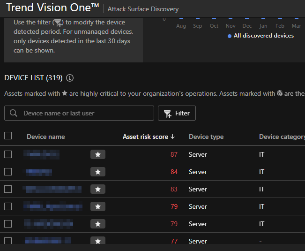Check the box for the score 84 server row
The image size is (305, 251).
pos(8,172)
